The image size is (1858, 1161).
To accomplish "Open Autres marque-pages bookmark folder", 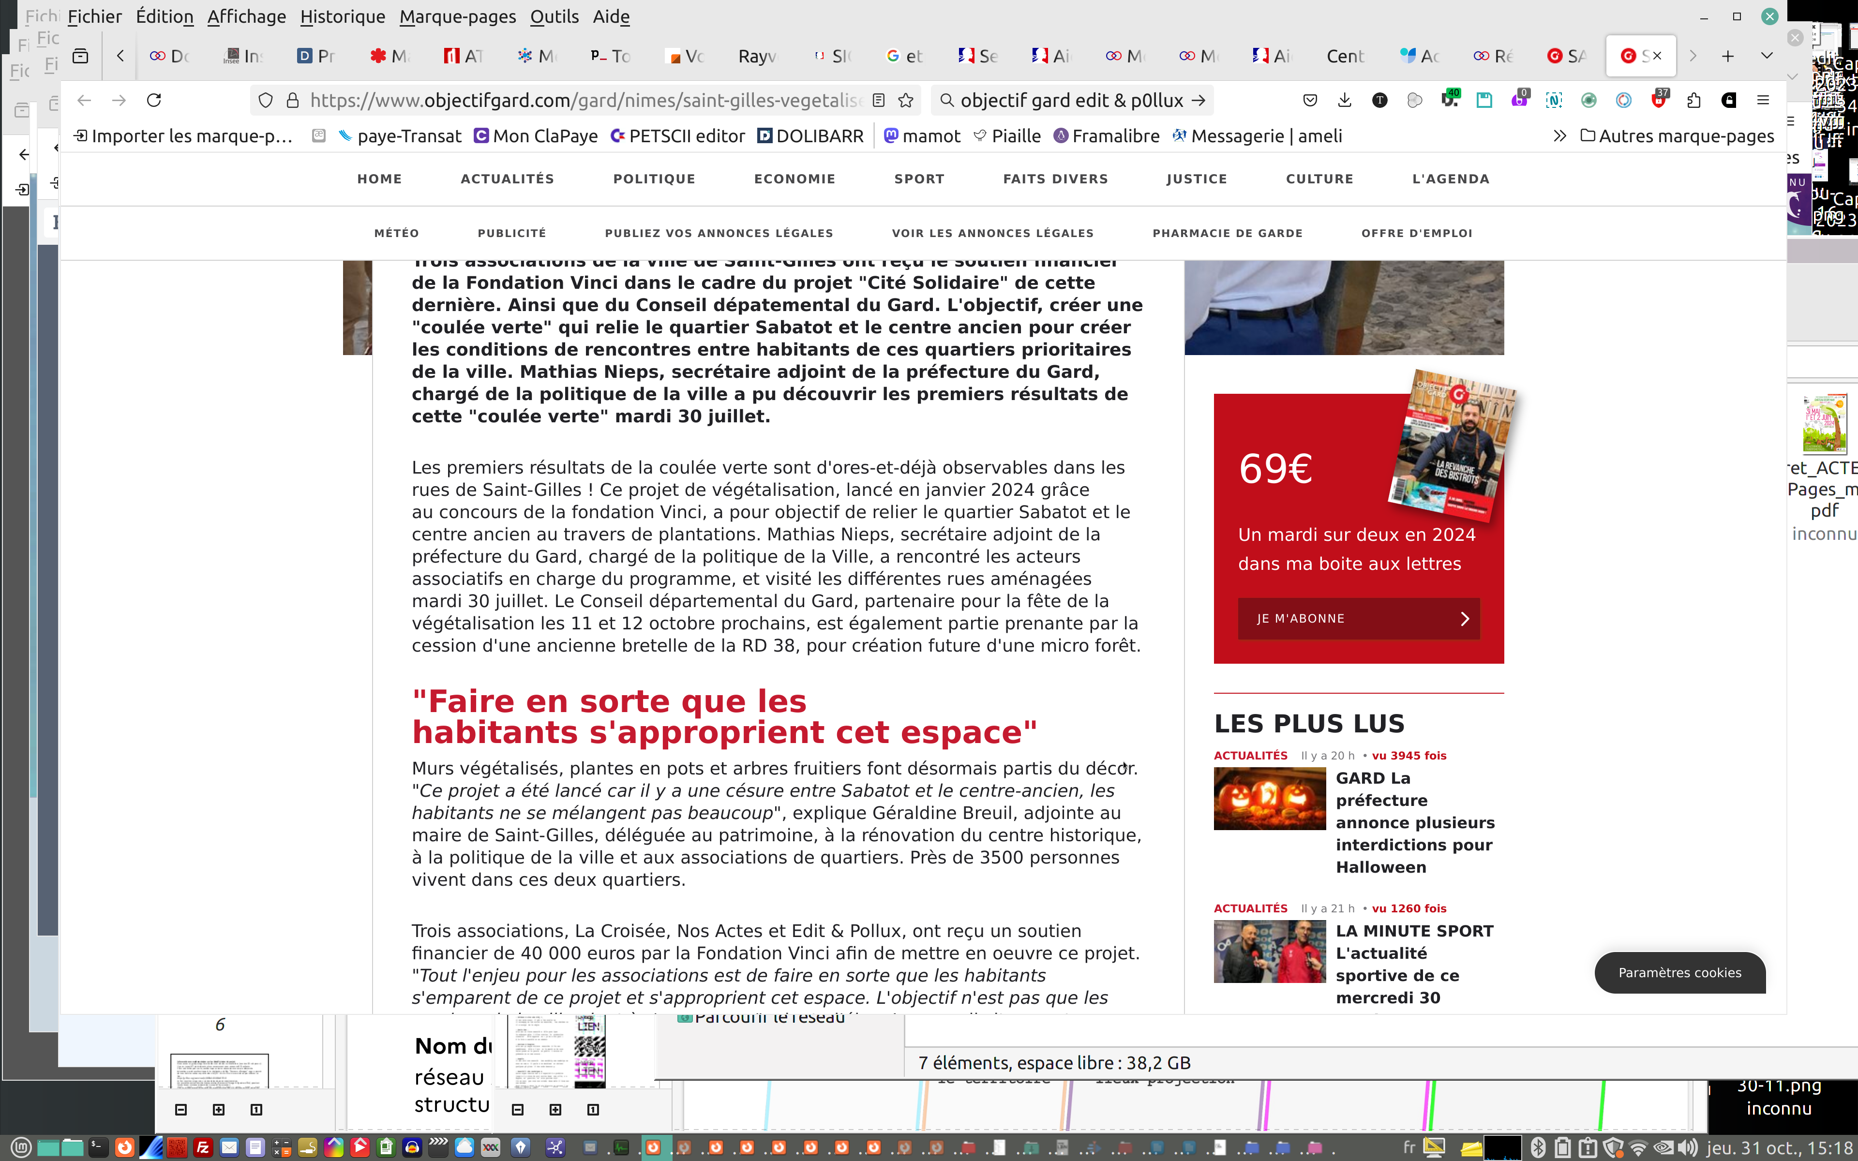I will point(1678,136).
